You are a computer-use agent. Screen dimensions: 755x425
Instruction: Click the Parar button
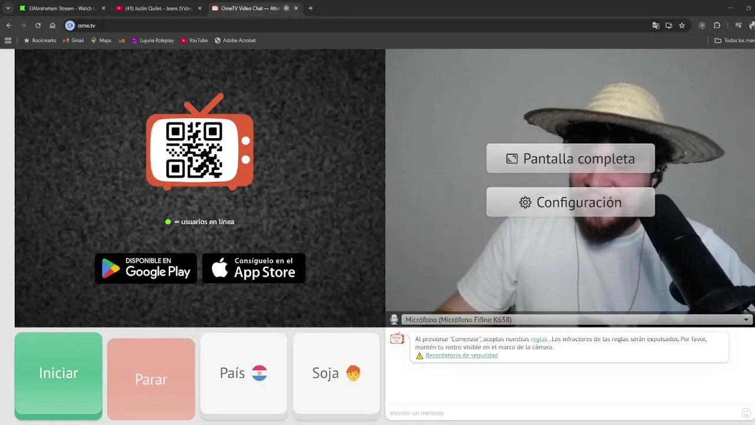[151, 379]
